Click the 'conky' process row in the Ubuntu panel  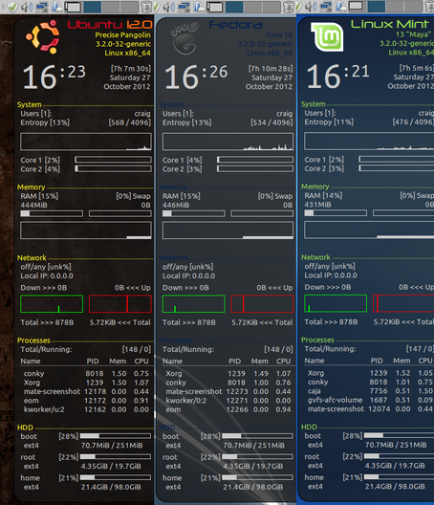(86, 374)
